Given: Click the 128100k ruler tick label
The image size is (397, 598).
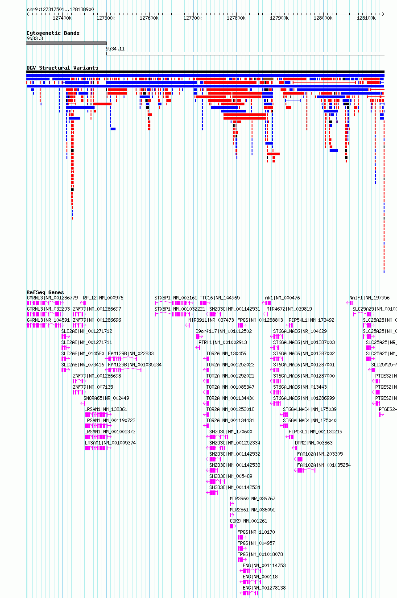Looking at the screenshot, I should [367, 18].
